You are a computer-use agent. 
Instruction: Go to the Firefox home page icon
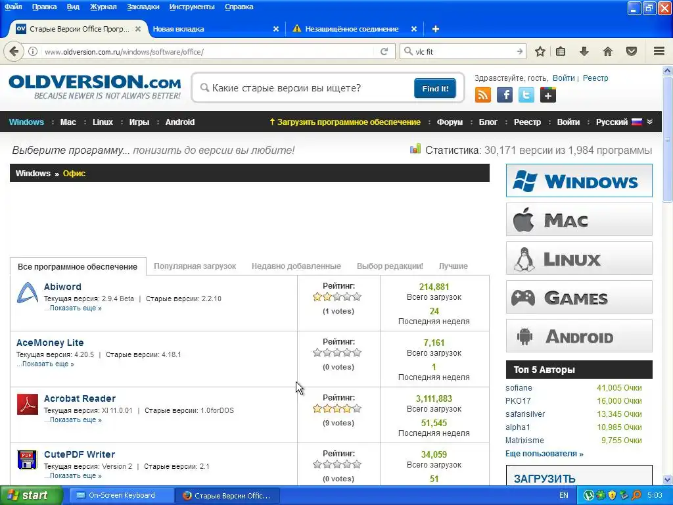click(608, 51)
